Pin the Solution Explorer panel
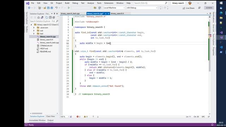This screenshot has width=226, height=127. coord(54,13)
